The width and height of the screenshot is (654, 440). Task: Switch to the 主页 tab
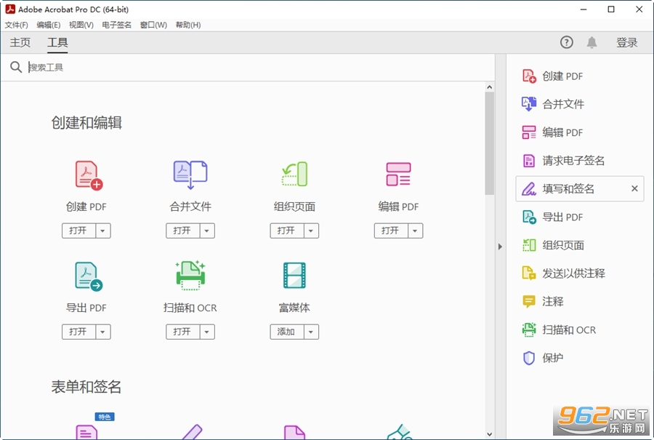tap(20, 42)
